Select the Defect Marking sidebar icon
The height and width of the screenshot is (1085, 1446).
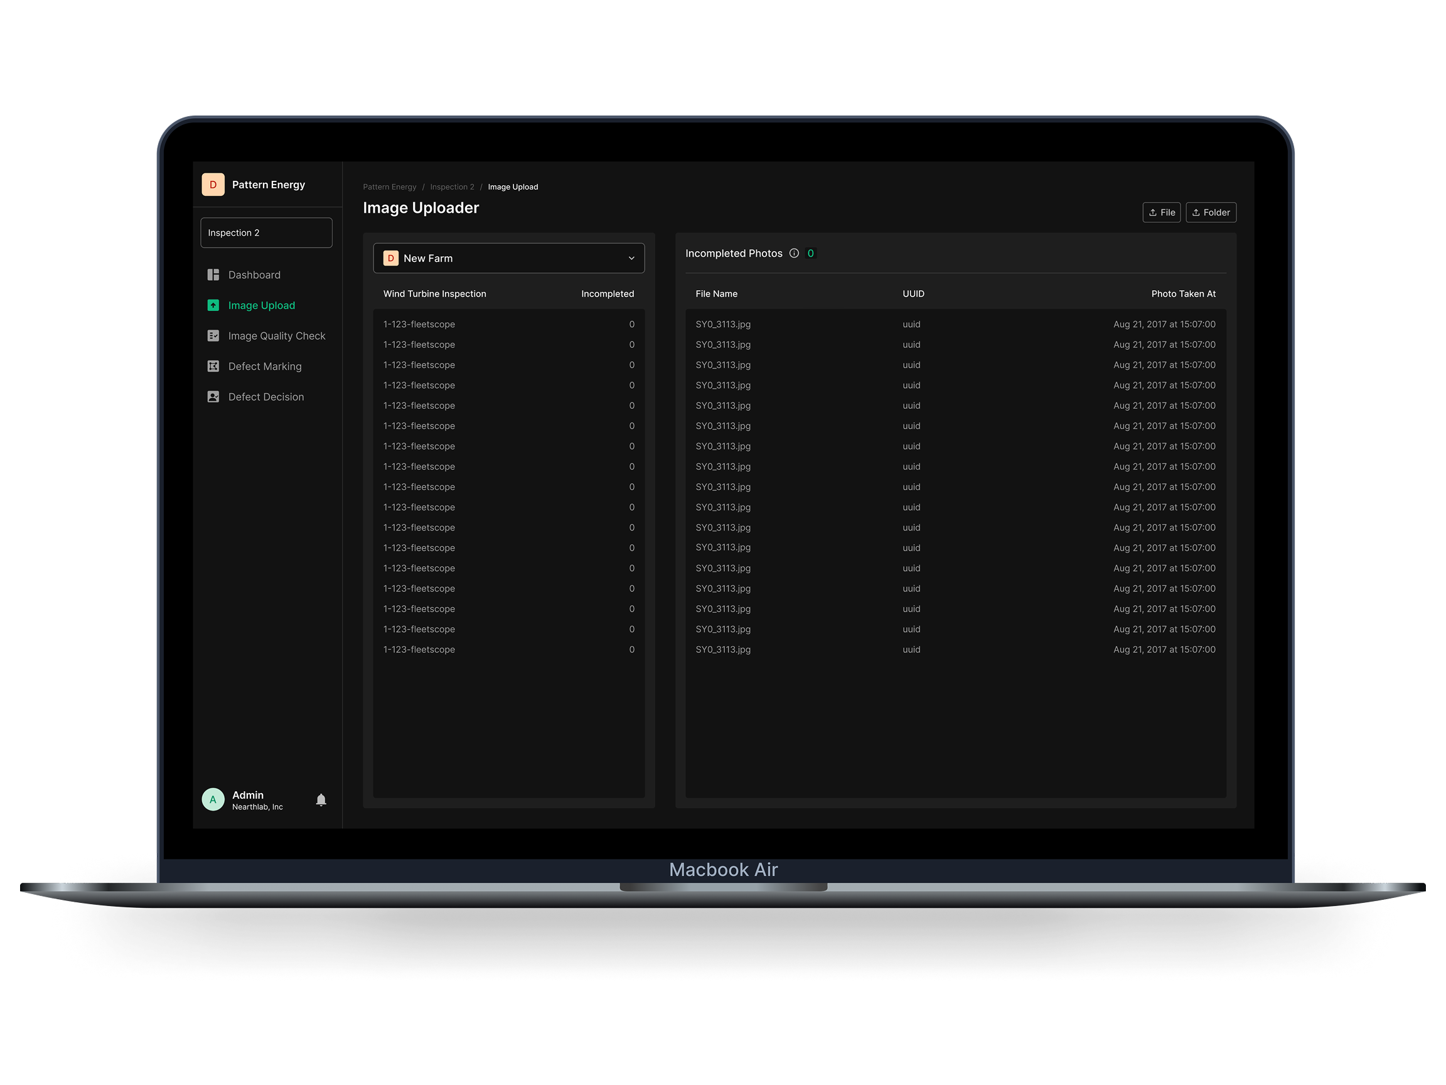pyautogui.click(x=213, y=366)
